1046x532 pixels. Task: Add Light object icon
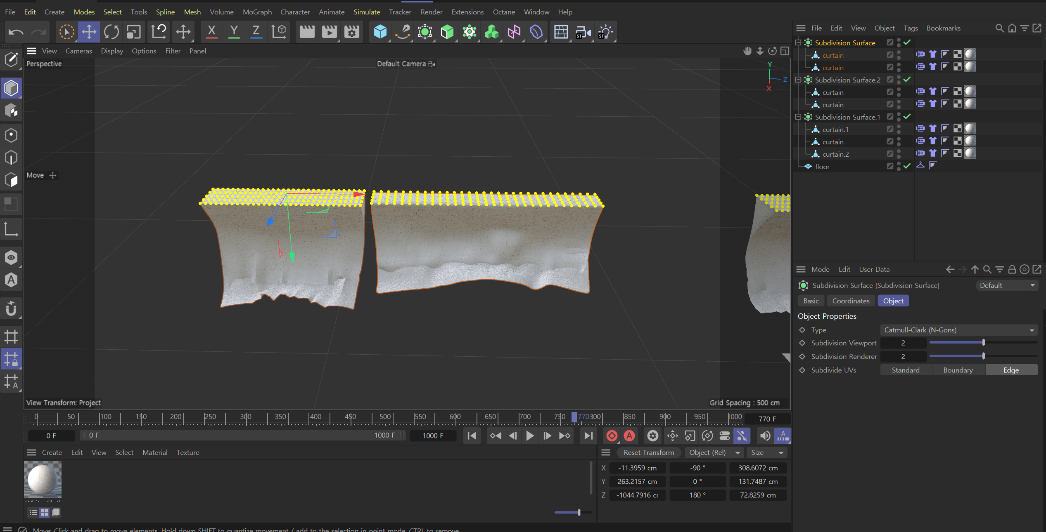point(605,32)
